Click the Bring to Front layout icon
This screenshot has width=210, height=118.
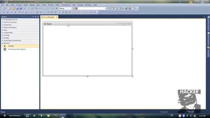[x=82, y=12]
